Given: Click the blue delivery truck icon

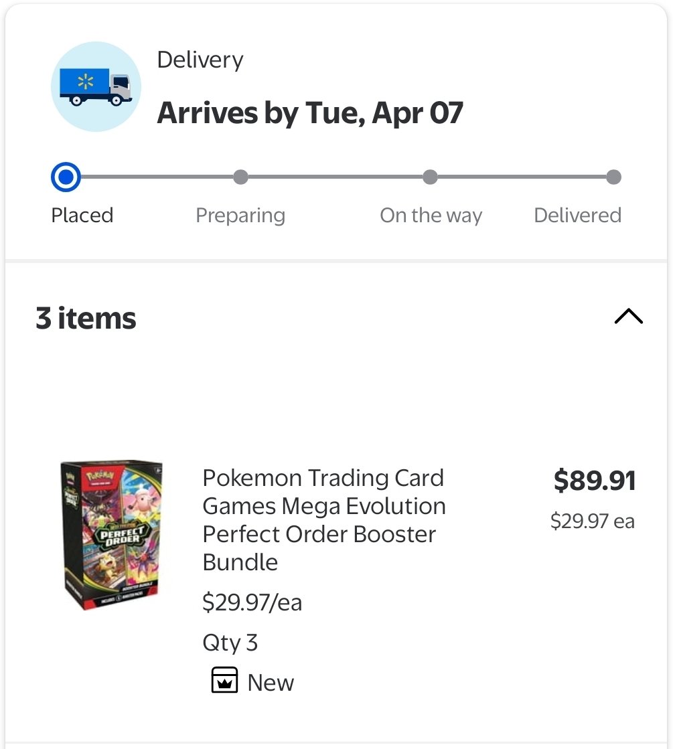Looking at the screenshot, I should pos(96,87).
